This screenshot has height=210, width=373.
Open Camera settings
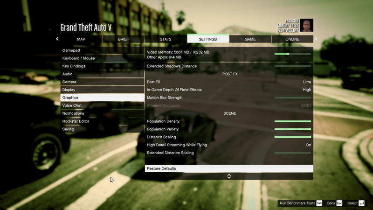[102, 82]
